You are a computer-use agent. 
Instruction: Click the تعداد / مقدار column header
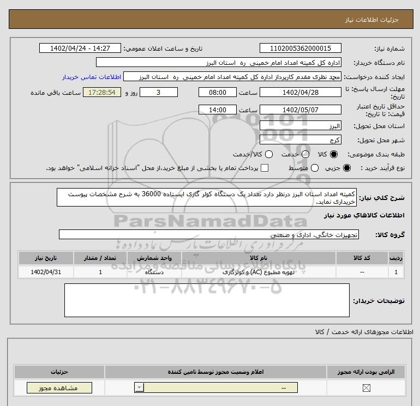[100, 258]
